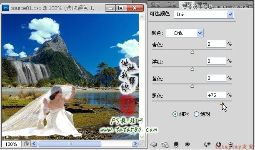
Task: Click the horizontal scrollbar right arrow
Action: point(135,143)
